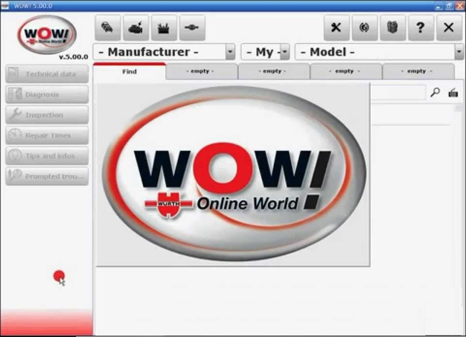Screen dimensions: 466x337
Task: Expand the Model dropdown list
Action: pos(458,52)
